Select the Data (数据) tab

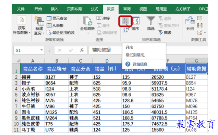click(111, 9)
